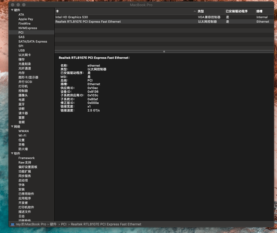Select 同步服务 under 软件
Image resolution: width=277 pixels, height=233 pixels.
click(25, 176)
